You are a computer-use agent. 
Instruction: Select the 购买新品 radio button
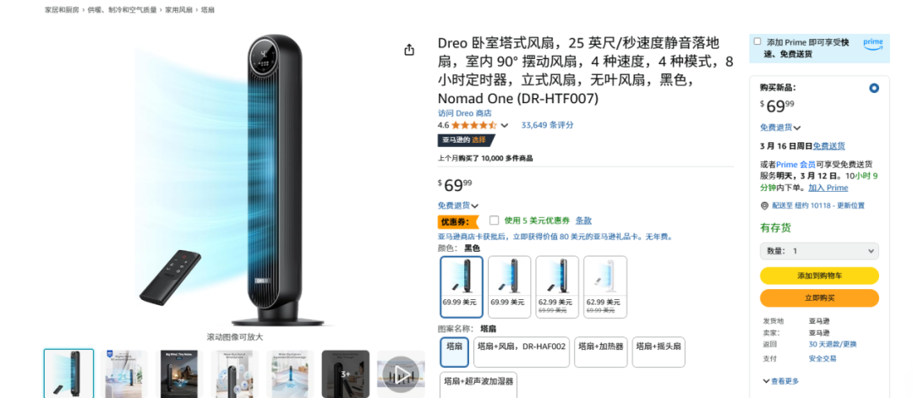coord(873,89)
